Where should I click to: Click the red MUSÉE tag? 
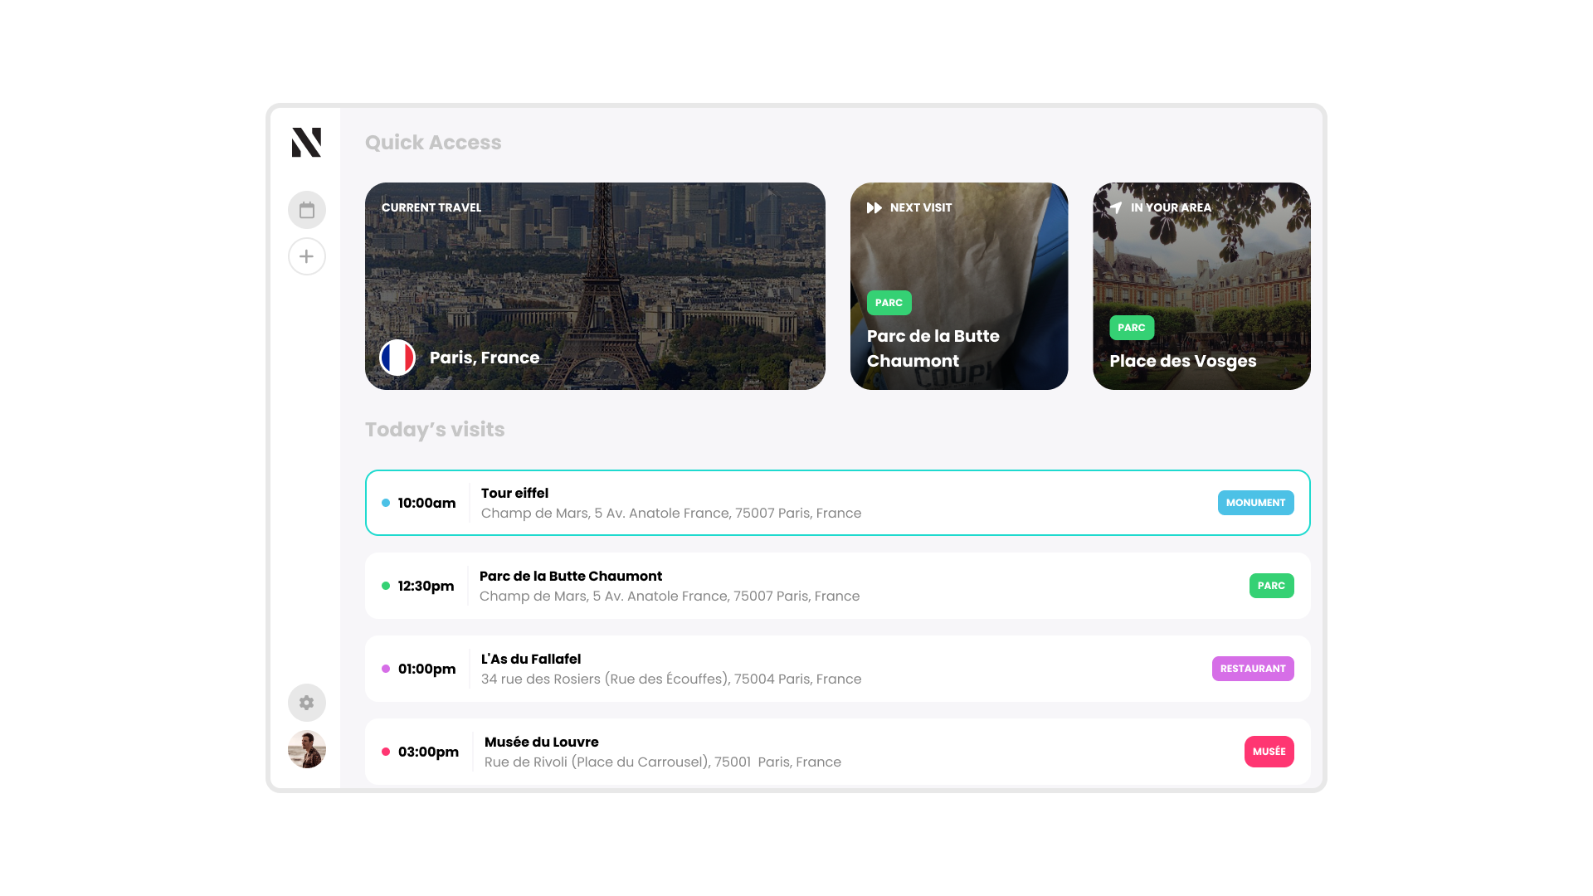[1269, 752]
